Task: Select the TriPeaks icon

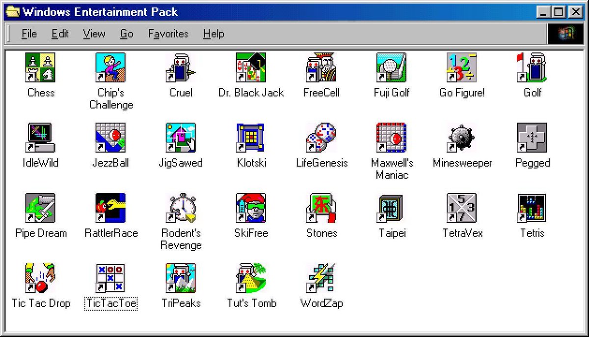Action: pyautogui.click(x=181, y=278)
